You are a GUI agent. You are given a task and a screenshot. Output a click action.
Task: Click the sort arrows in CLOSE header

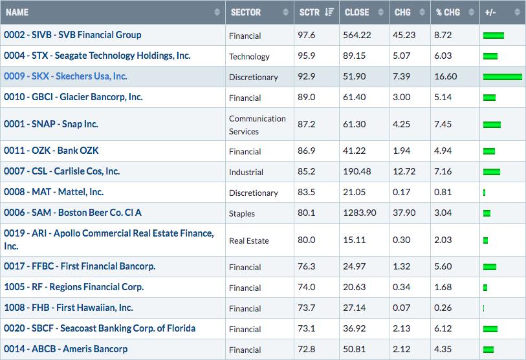click(x=382, y=13)
